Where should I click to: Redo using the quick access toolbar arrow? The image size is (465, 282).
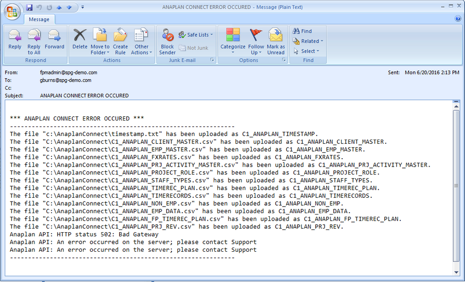coord(49,7)
